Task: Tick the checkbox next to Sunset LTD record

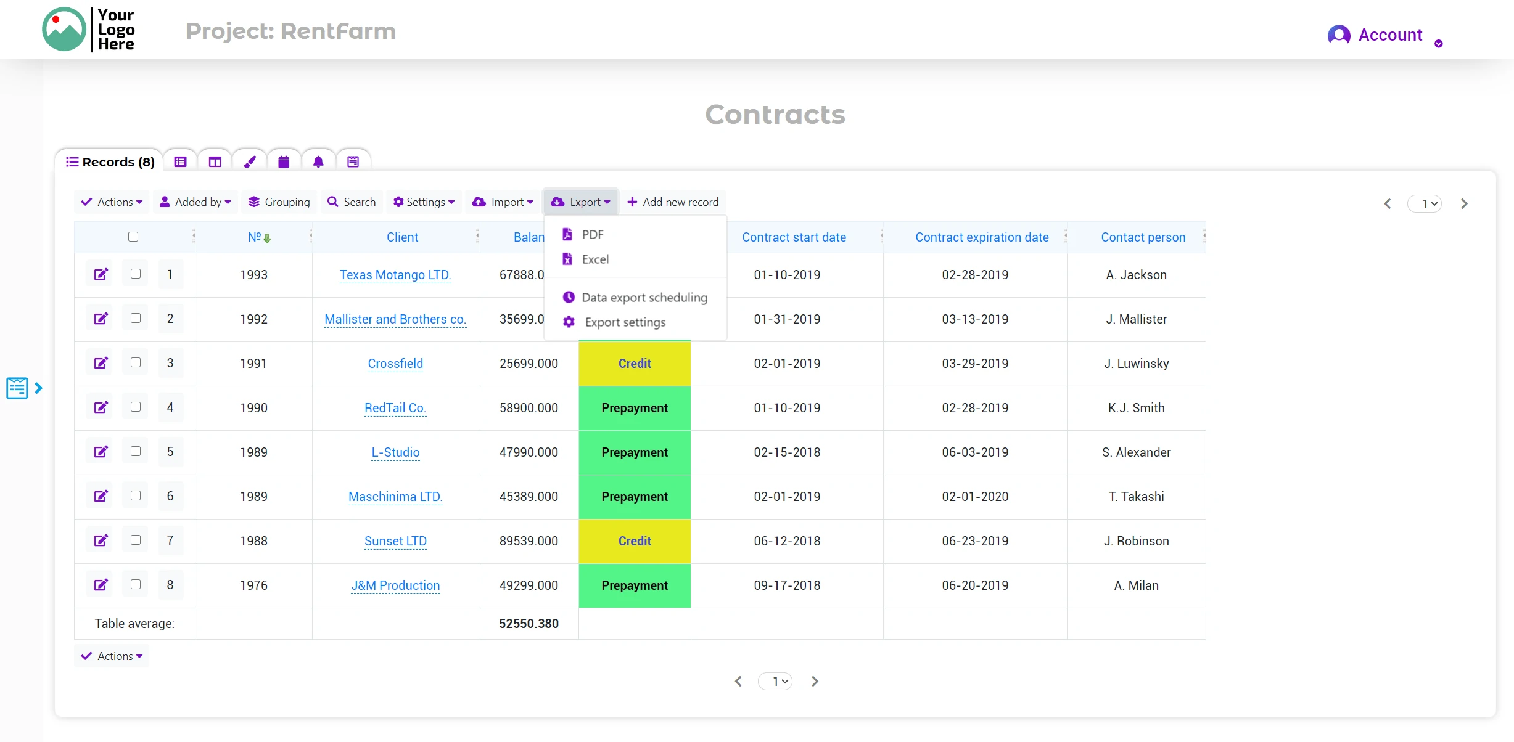Action: [x=135, y=540]
